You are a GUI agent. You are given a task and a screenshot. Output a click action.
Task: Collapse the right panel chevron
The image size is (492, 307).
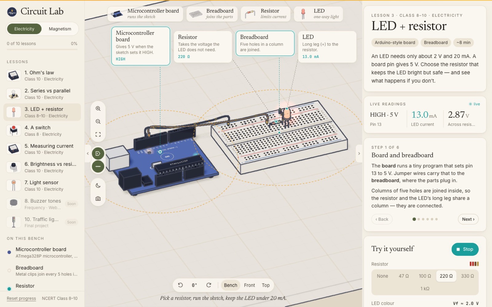(x=359, y=153)
